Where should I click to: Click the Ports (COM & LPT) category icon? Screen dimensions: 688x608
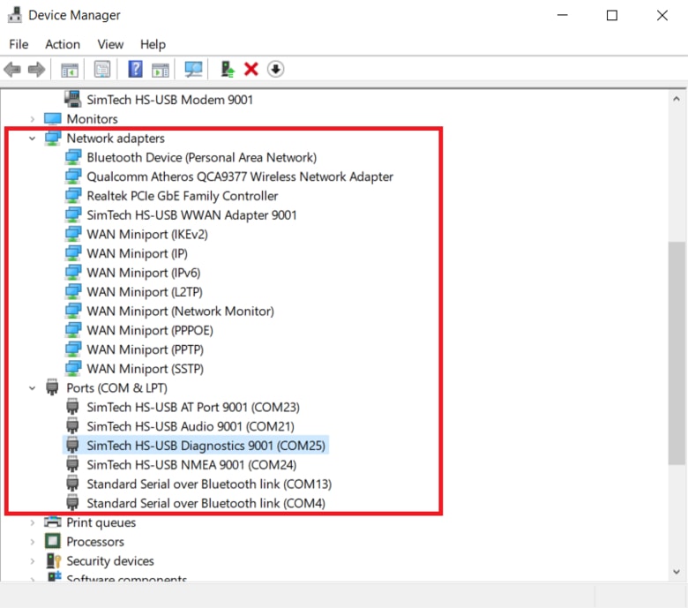[52, 387]
